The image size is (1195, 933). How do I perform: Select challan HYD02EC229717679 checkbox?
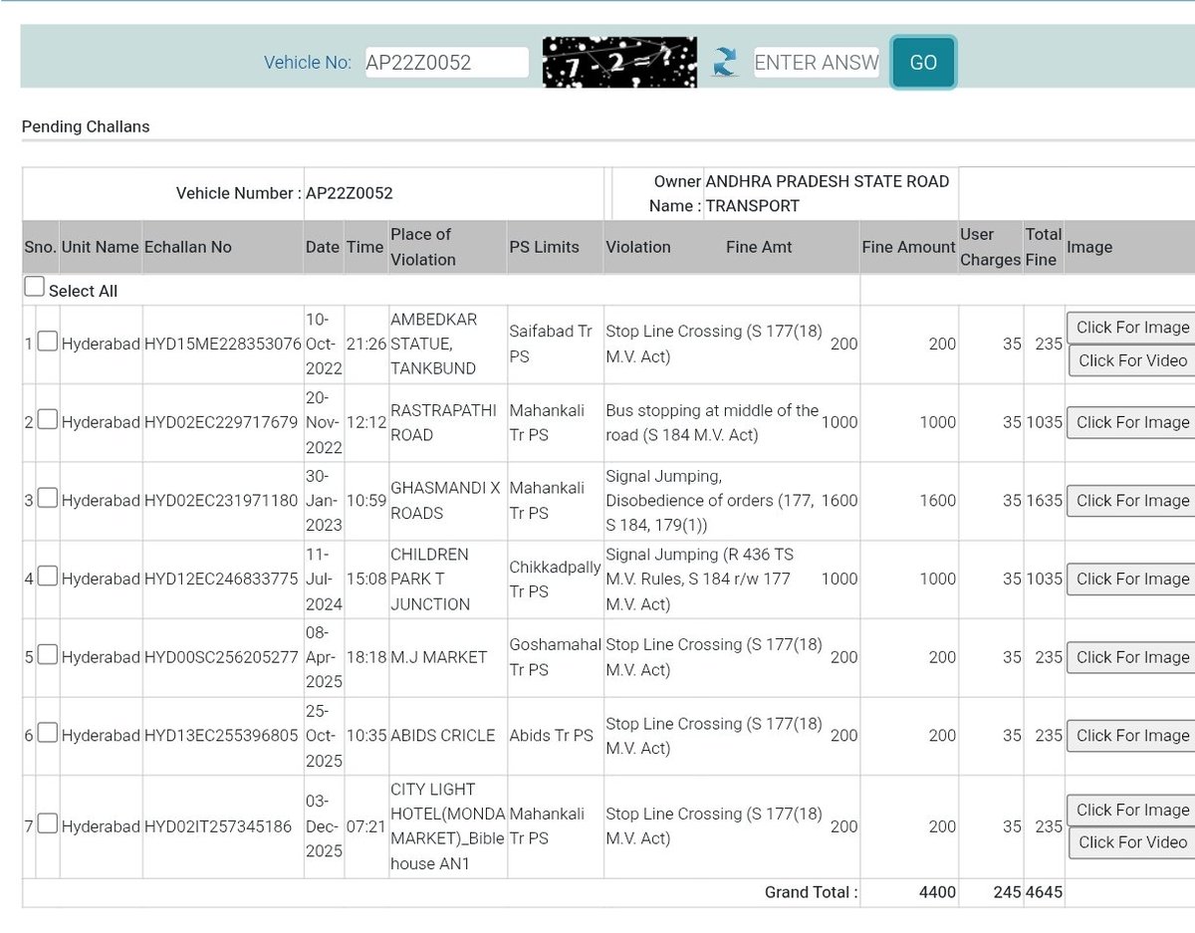(47, 419)
